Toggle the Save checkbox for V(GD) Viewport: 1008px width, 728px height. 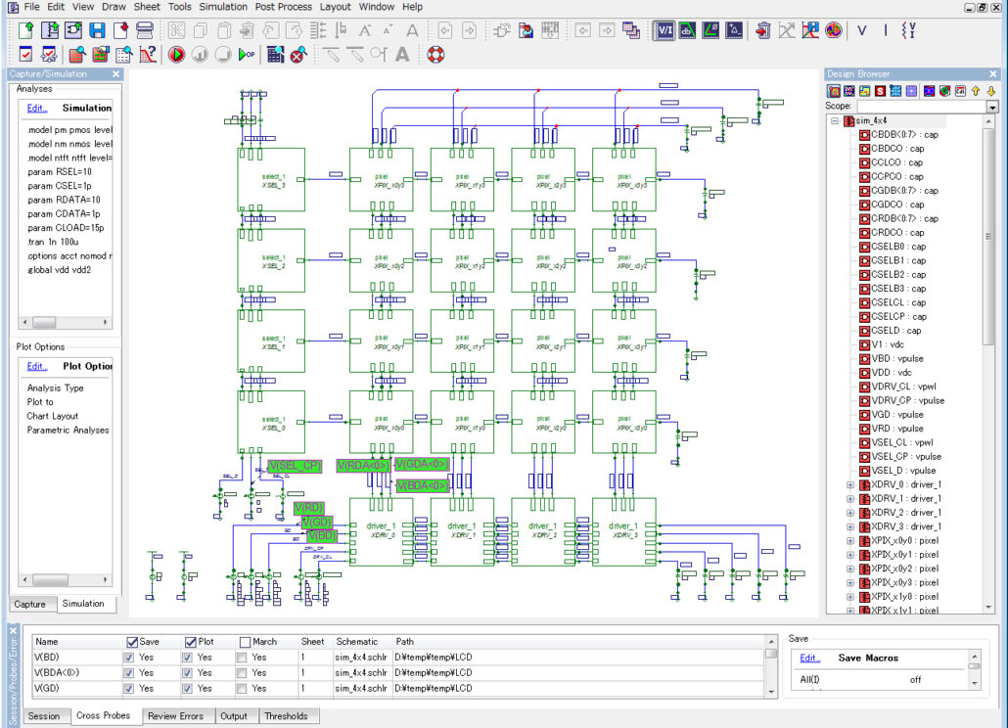(x=128, y=688)
